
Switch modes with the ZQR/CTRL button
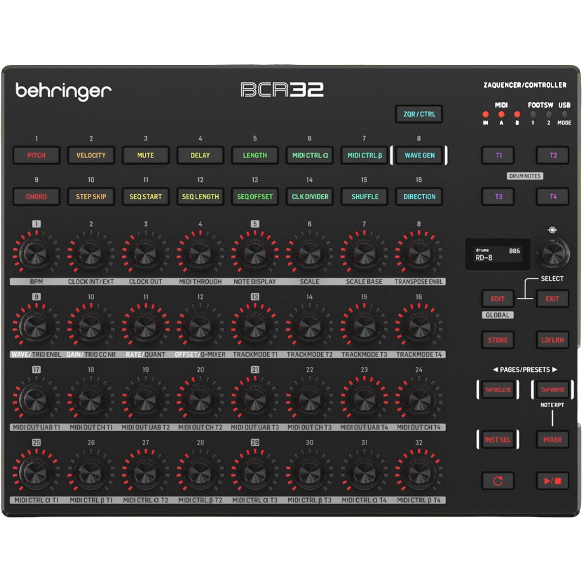(x=419, y=114)
